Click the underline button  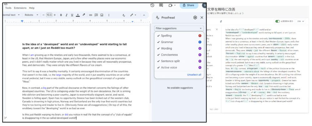click(72, 15)
